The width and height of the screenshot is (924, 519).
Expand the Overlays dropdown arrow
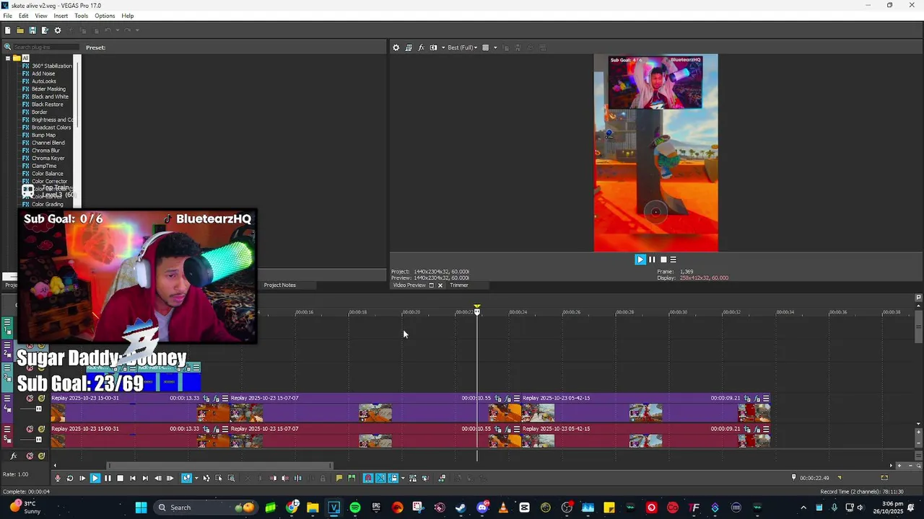pos(495,48)
